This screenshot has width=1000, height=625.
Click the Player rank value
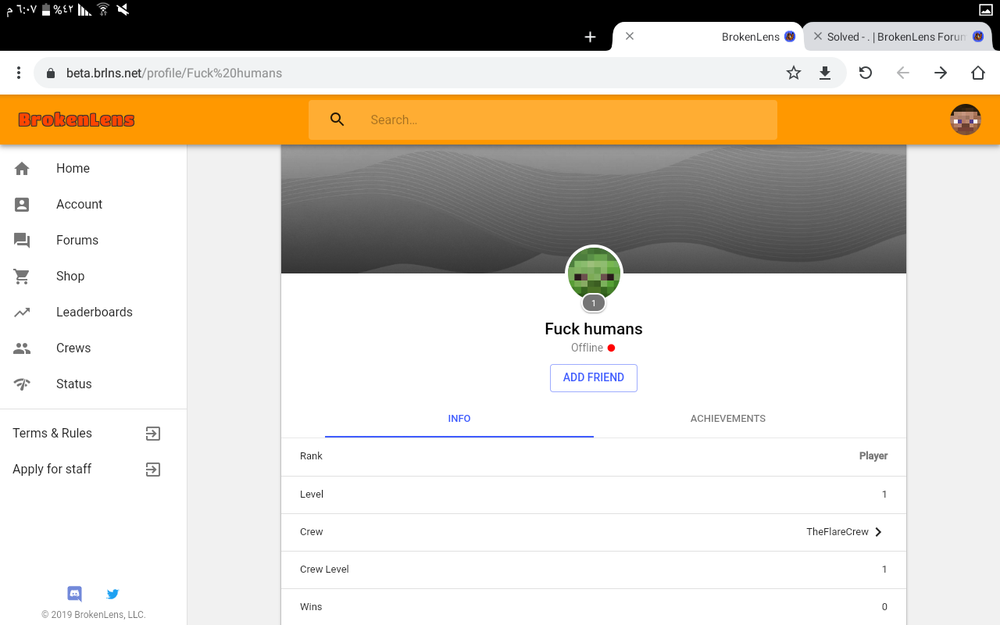[873, 456]
